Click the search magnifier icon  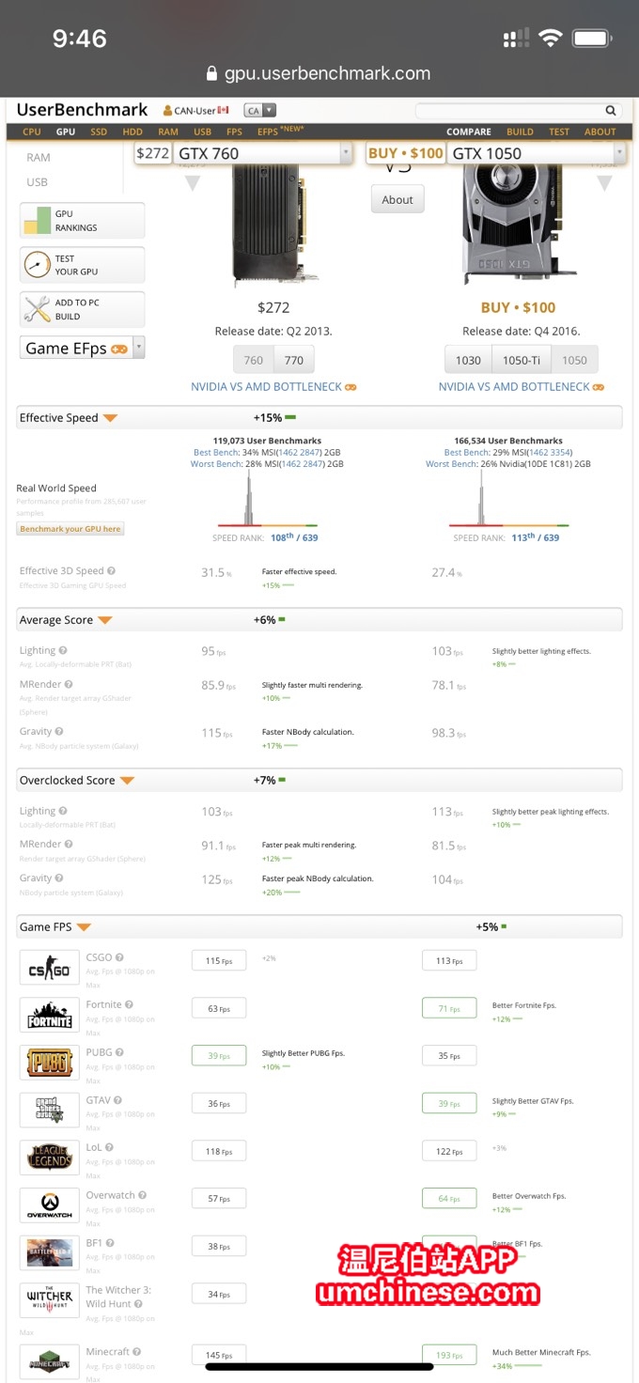pyautogui.click(x=611, y=111)
